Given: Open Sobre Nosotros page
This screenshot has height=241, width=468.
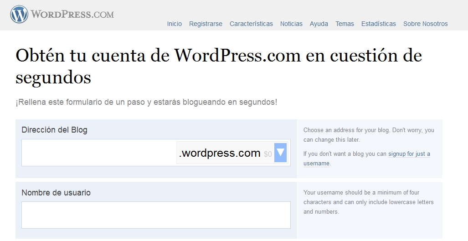Looking at the screenshot, I should (425, 24).
